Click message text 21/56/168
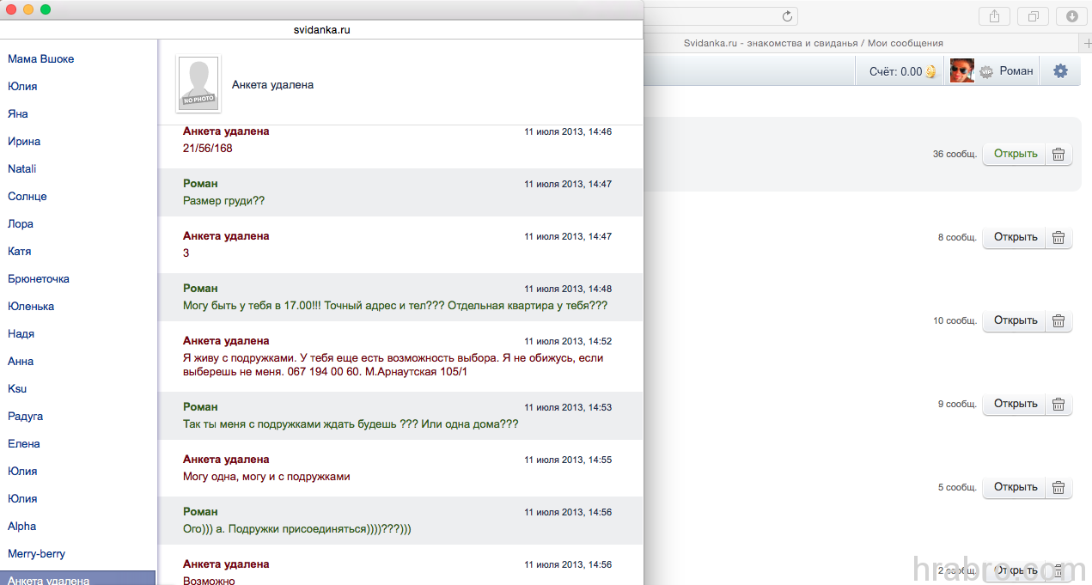The width and height of the screenshot is (1092, 585). [208, 149]
